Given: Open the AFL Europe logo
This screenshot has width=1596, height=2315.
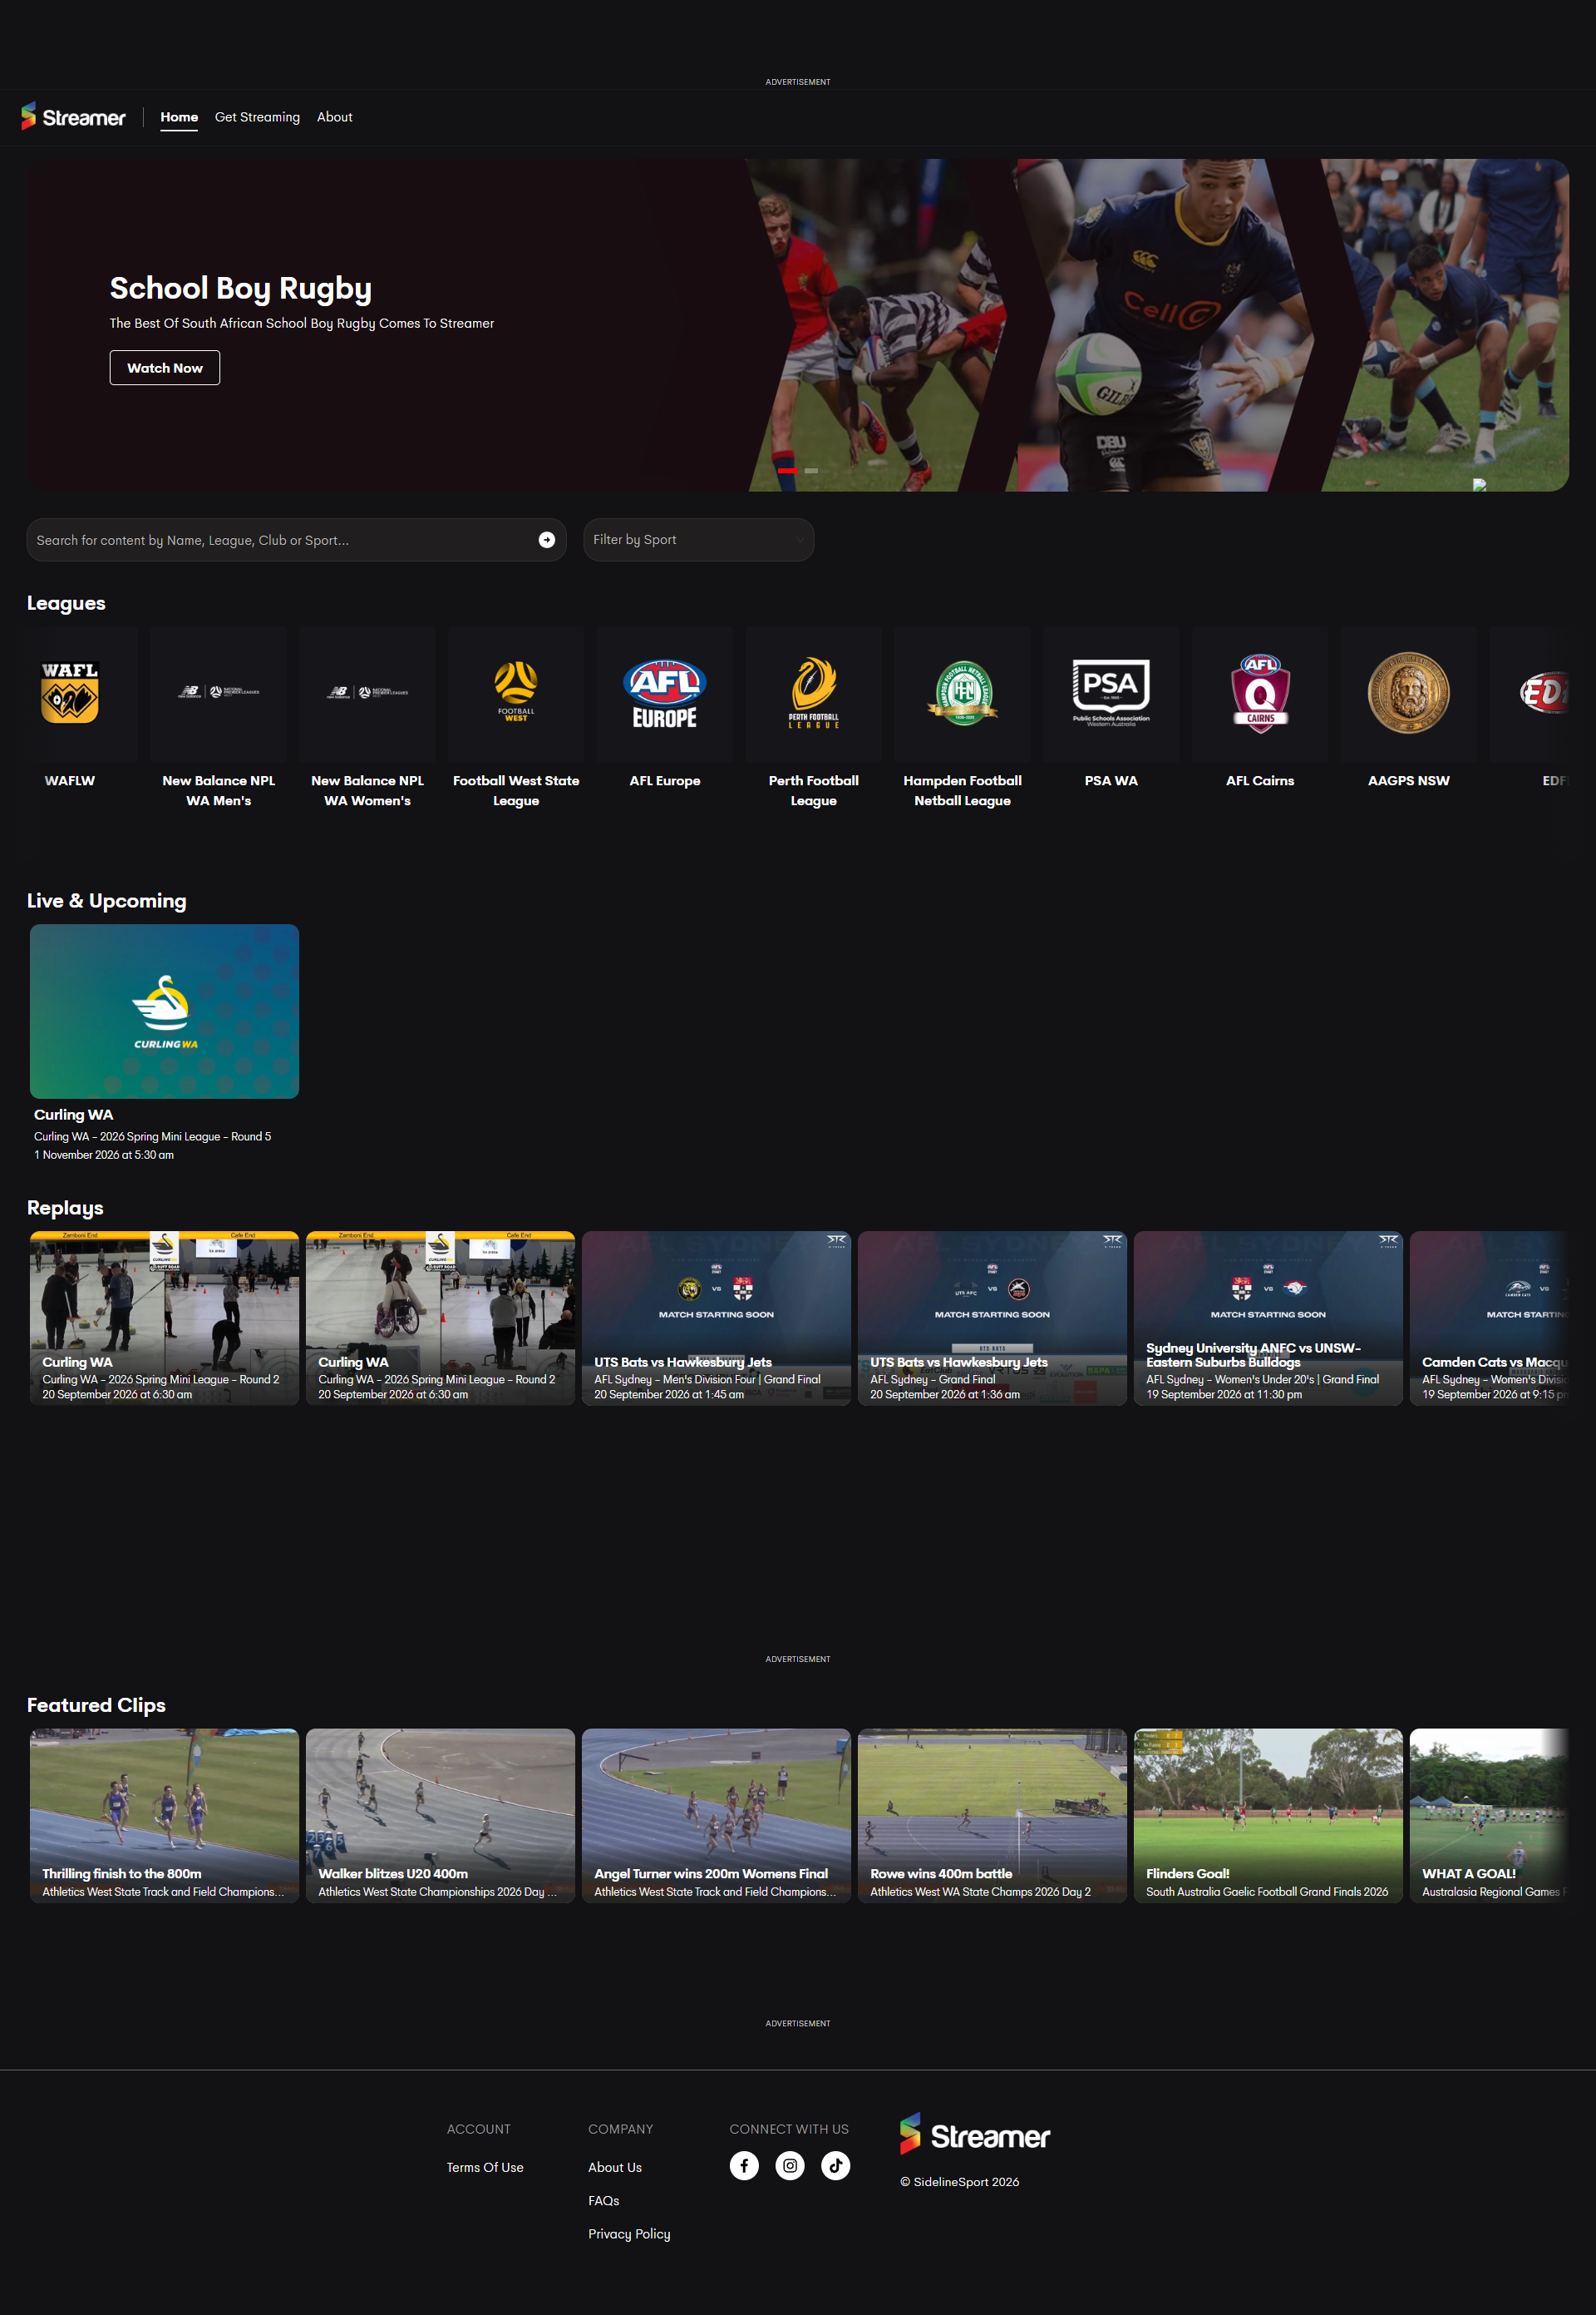Looking at the screenshot, I should point(665,692).
